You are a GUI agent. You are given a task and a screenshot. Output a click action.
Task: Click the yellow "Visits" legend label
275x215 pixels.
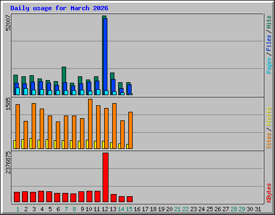coord(269,117)
